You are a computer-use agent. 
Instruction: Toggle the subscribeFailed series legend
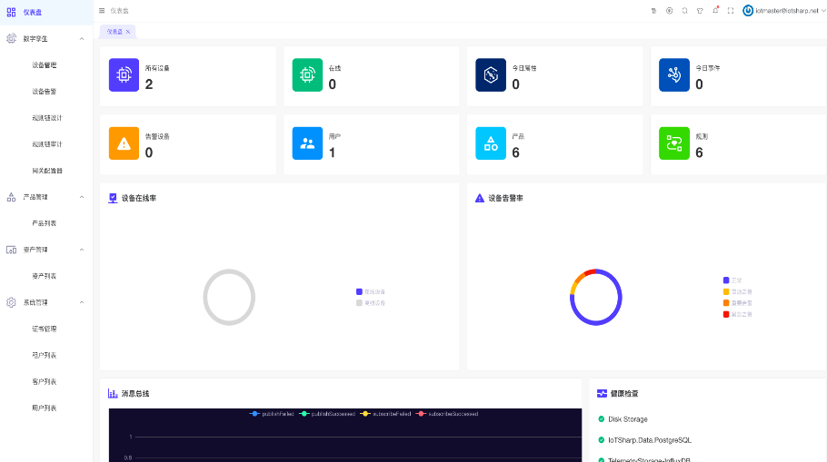click(385, 414)
